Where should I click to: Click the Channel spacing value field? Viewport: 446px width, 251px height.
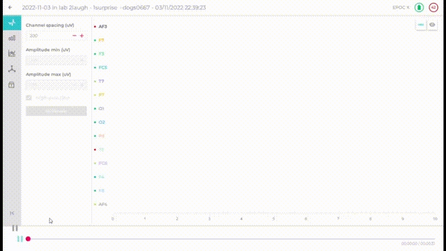tap(47, 36)
